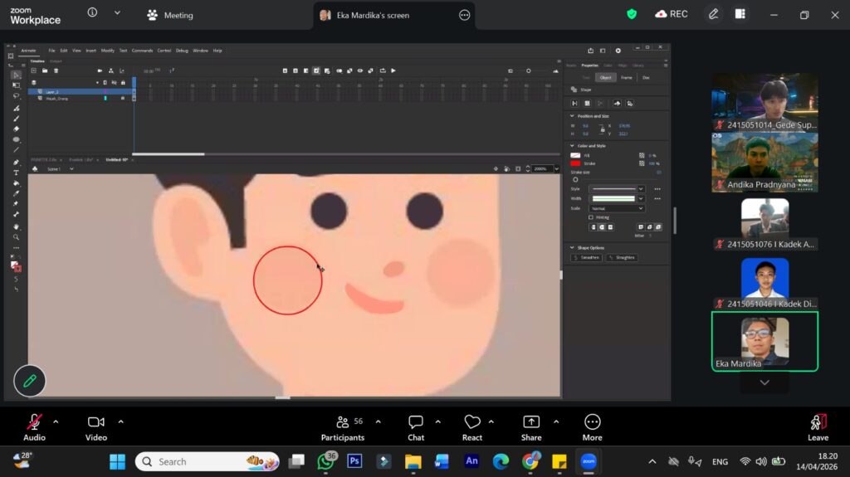850x477 pixels.
Task: Click the red Stroke color swatch
Action: click(x=575, y=163)
